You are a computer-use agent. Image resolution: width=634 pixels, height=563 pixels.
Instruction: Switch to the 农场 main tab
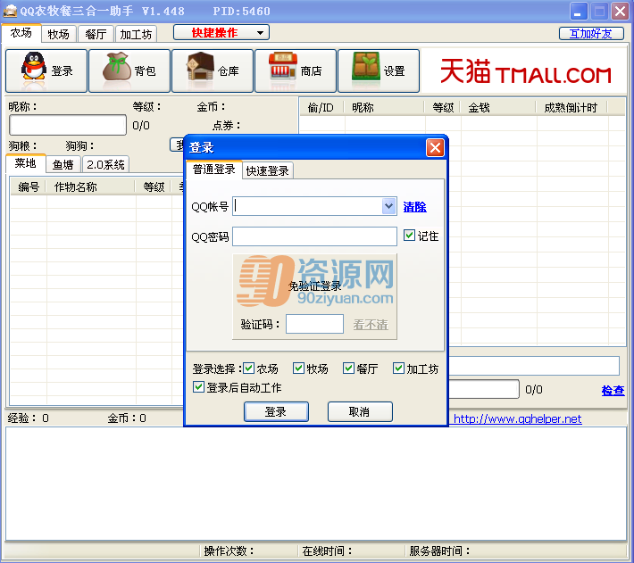pyautogui.click(x=21, y=33)
